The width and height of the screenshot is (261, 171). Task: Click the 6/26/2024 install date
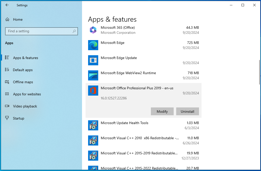[x=191, y=143]
